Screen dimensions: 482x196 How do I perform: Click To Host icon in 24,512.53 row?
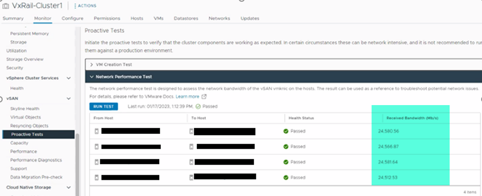point(191,177)
